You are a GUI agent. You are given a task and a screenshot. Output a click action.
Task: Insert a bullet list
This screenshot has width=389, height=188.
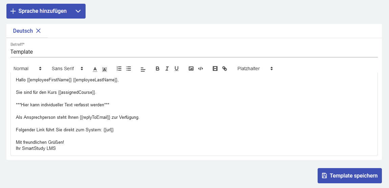pyautogui.click(x=129, y=69)
